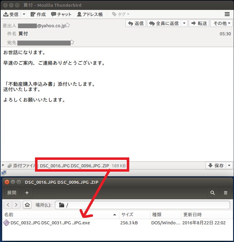The height and width of the screenshot is (242, 234).
Task: Click the online status icon in the status bar
Action: pos(4,173)
